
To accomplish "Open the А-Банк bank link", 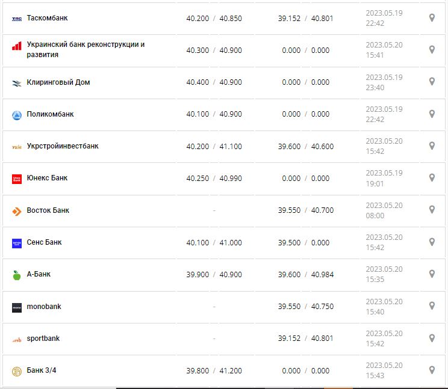I will (39, 274).
